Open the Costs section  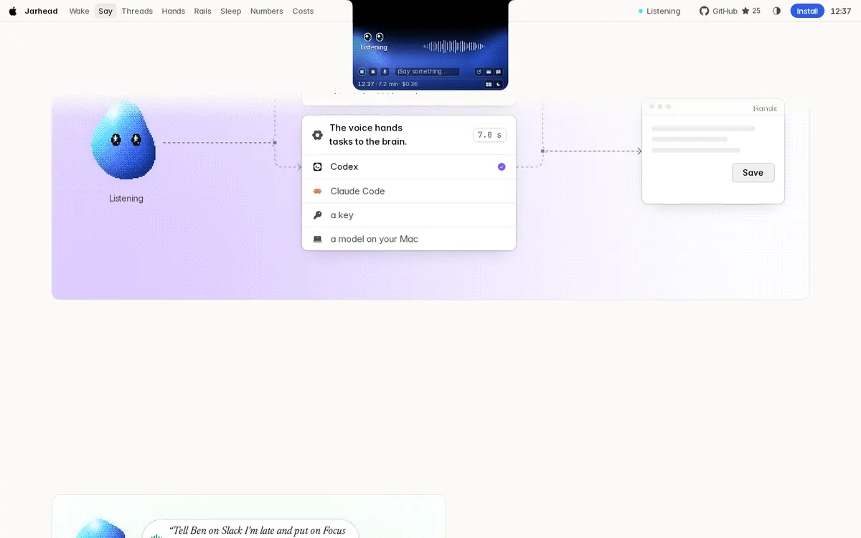[303, 11]
